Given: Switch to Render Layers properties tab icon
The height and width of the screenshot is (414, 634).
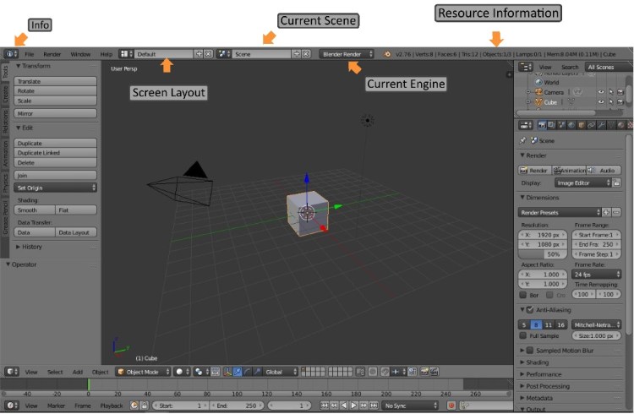Looking at the screenshot, I should (551, 125).
